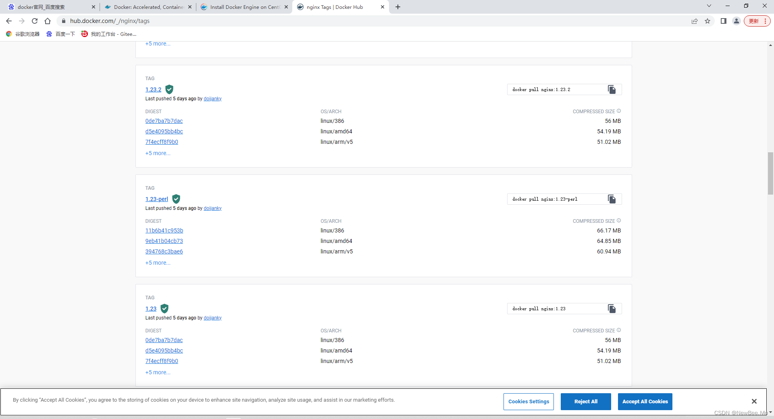Open doijanky profile in 1.23 card

(x=212, y=318)
